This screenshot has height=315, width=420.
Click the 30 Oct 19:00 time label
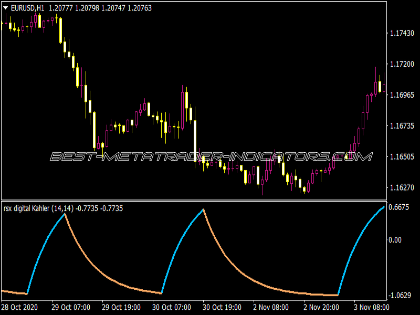(222, 307)
